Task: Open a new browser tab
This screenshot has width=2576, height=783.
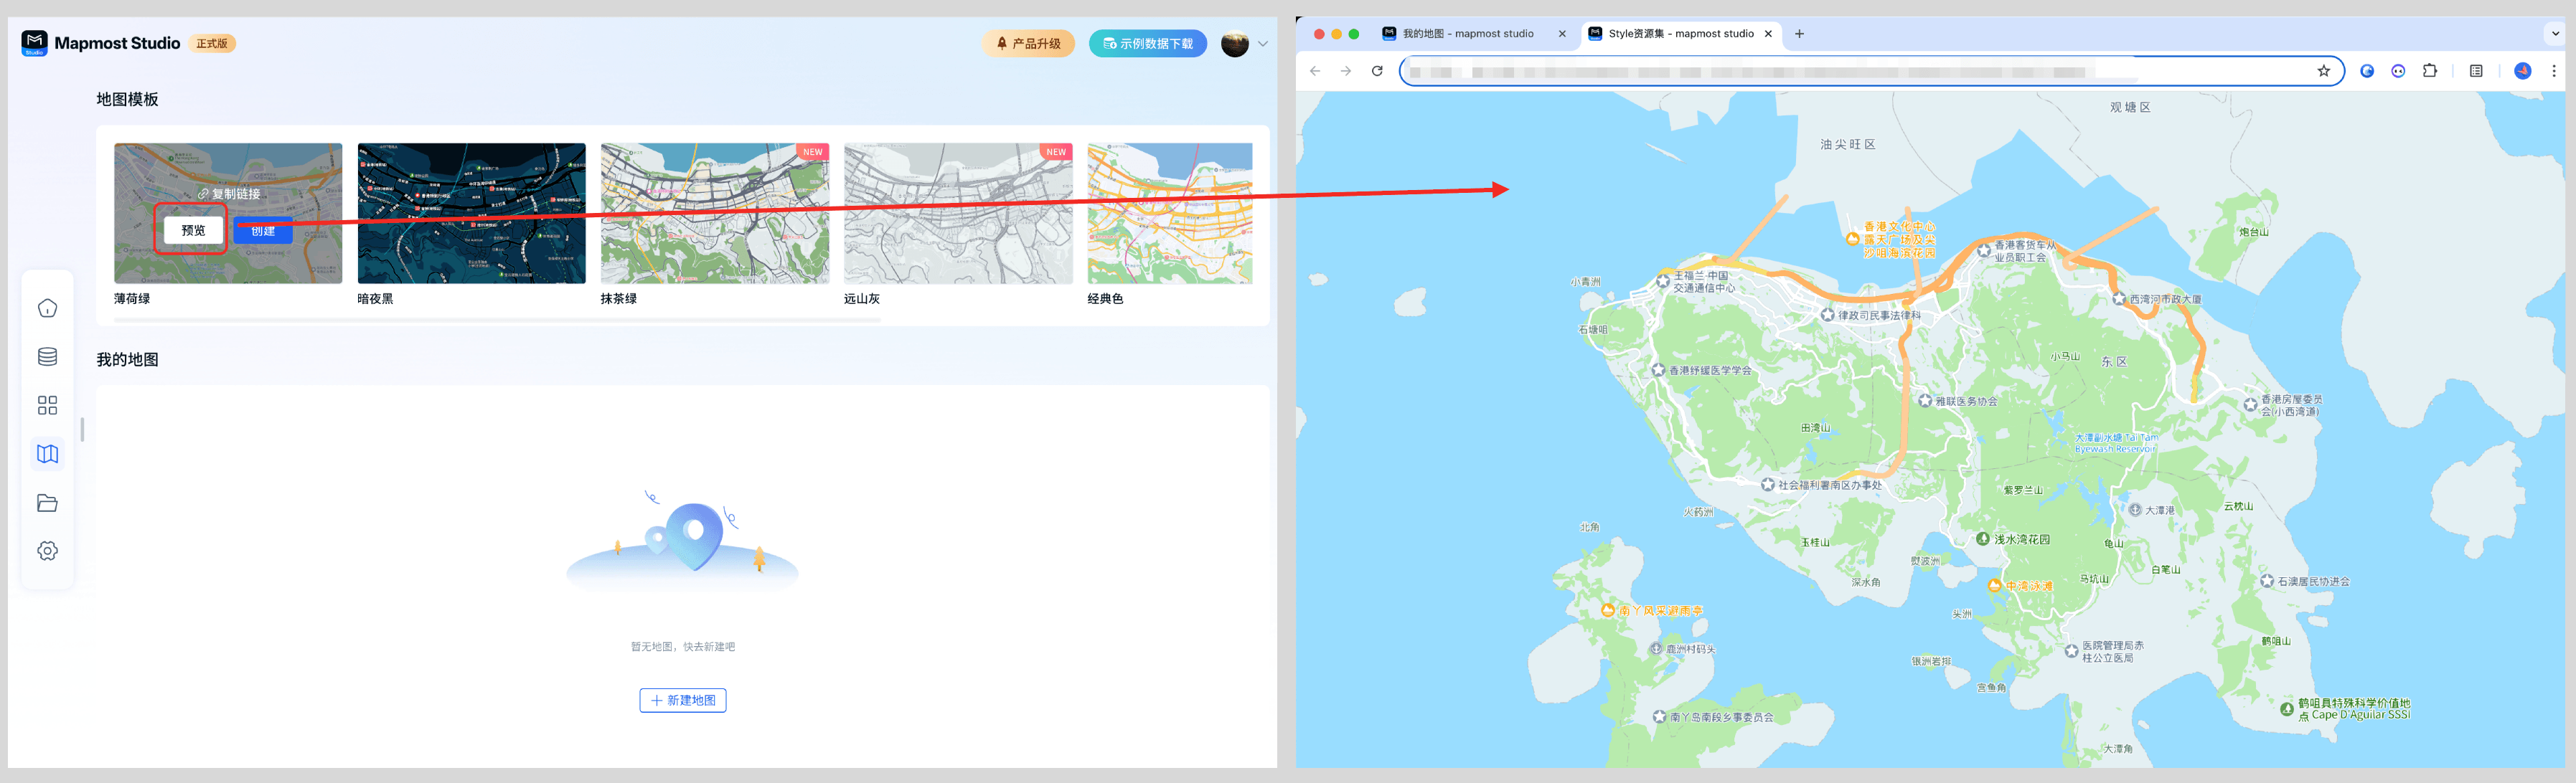Action: (x=1799, y=34)
